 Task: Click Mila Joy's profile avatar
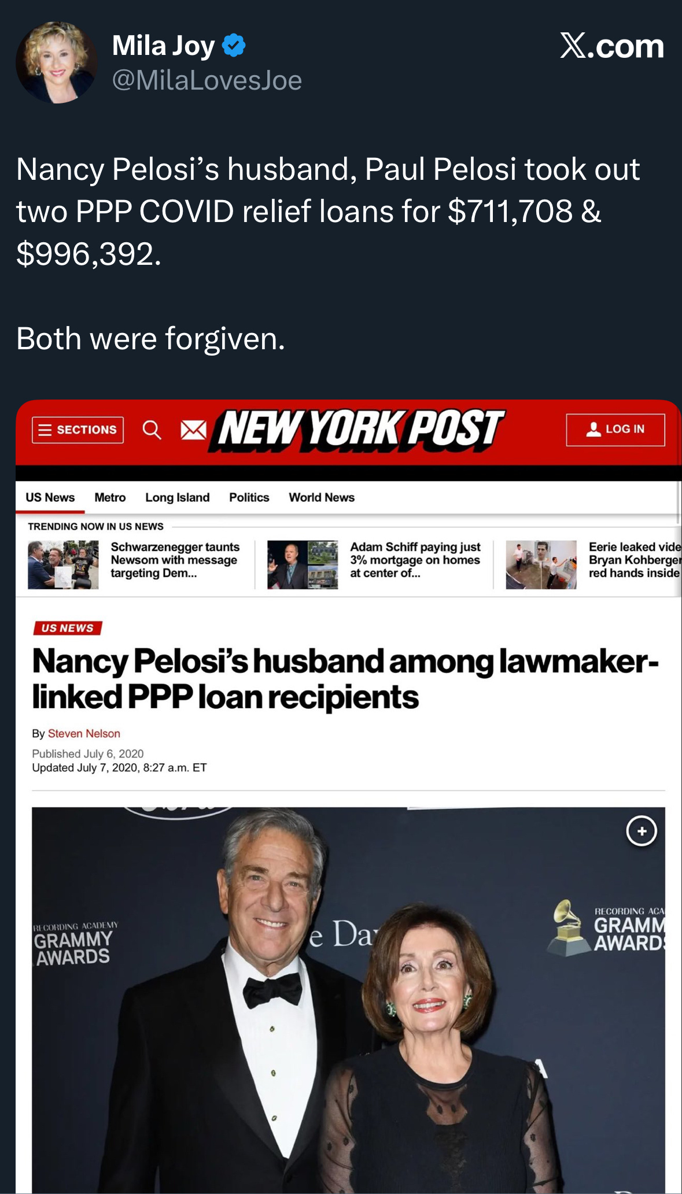[57, 62]
